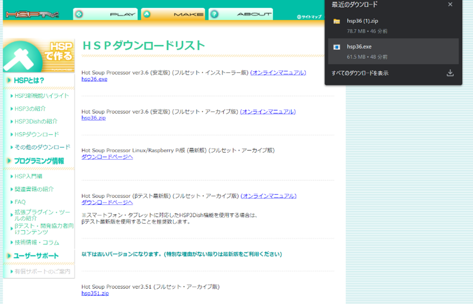Close the recent downloads popup
Viewport: 473px width, 304px height.
pyautogui.click(x=450, y=5)
